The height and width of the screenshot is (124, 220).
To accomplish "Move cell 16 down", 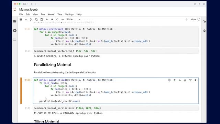I will (180, 80).
